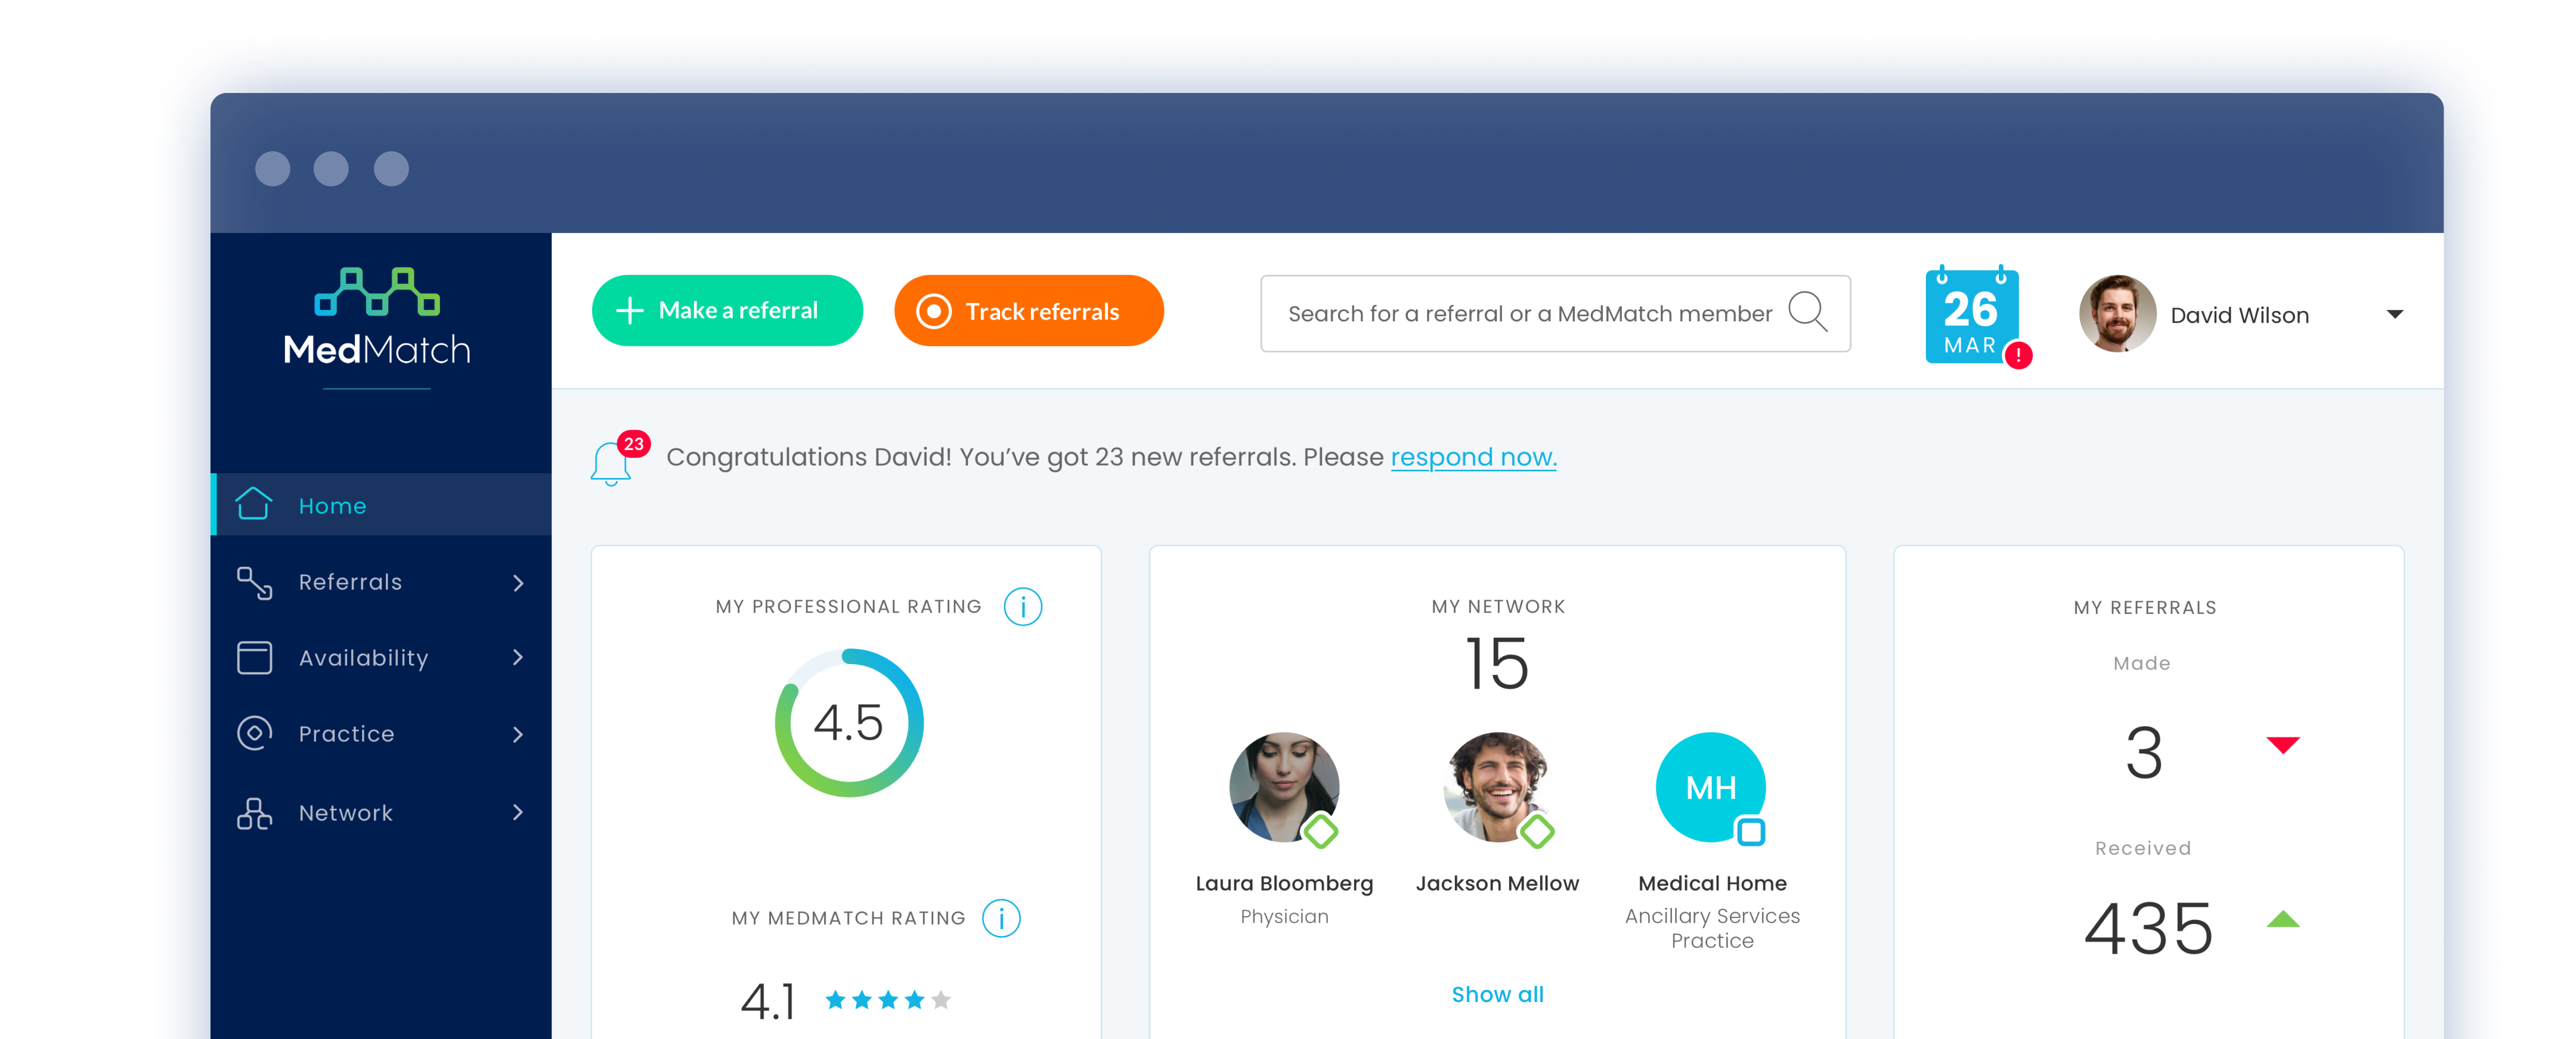Screen dimensions: 2576x1039
Task: Expand the Network sidebar section
Action: pos(517,813)
